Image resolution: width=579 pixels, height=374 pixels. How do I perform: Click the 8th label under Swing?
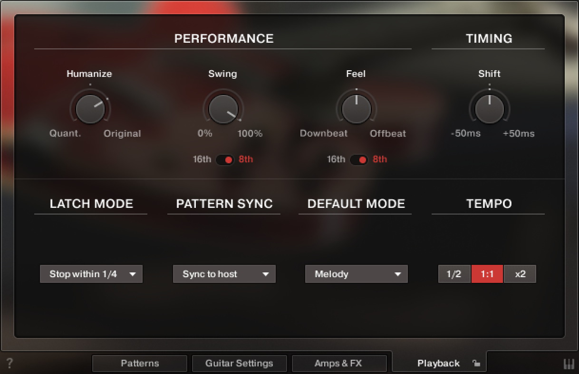tap(246, 159)
